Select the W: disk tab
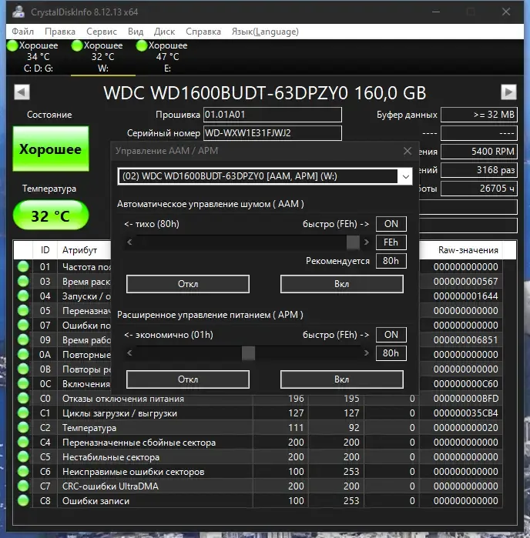 pyautogui.click(x=102, y=57)
